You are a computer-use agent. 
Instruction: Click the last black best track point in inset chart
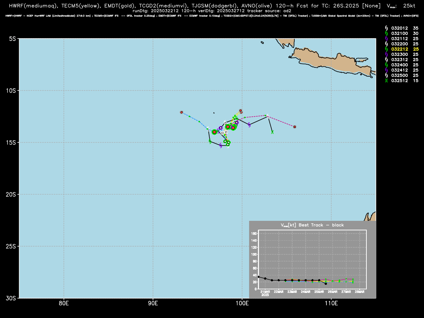(326, 283)
